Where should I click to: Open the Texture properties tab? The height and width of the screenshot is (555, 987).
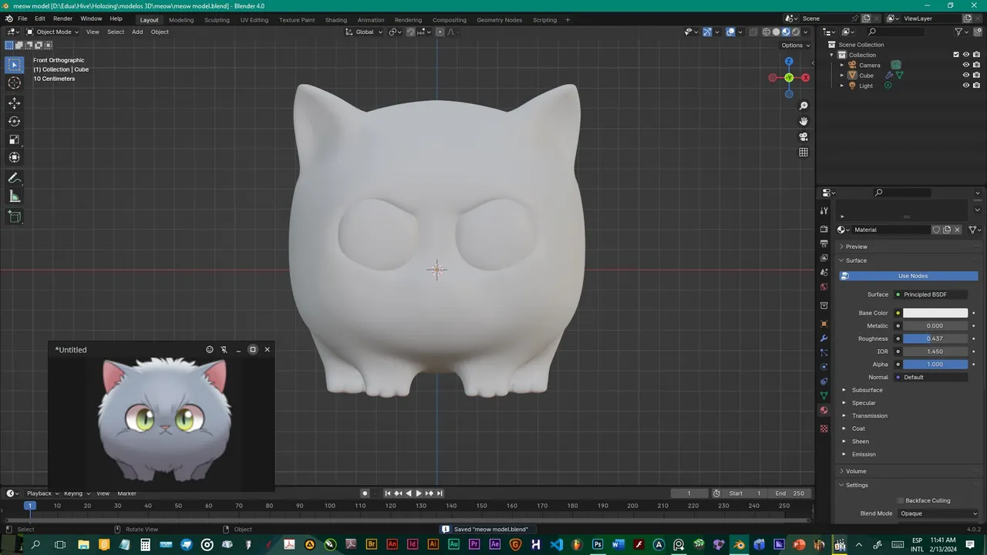824,429
